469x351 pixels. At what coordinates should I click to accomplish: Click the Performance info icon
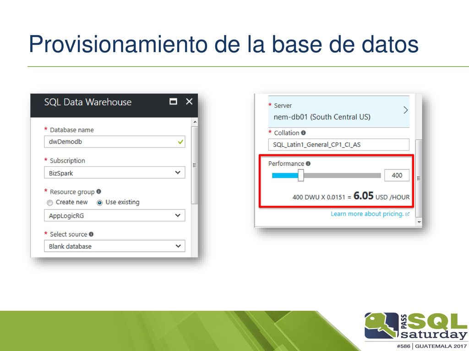[x=308, y=164]
